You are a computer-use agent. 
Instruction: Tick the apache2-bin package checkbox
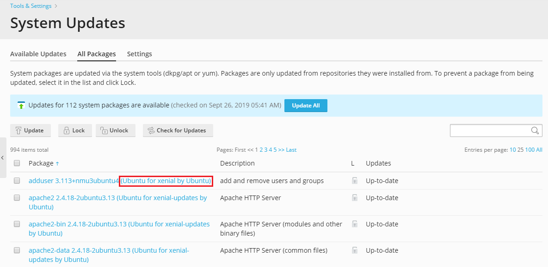tap(17, 224)
